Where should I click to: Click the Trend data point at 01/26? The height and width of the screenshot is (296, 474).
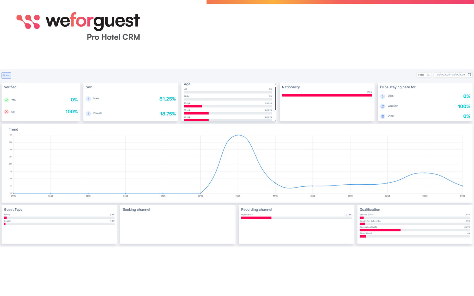tap(350, 184)
